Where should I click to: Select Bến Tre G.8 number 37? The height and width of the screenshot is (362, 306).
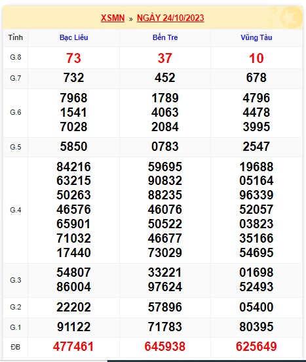coord(165,58)
